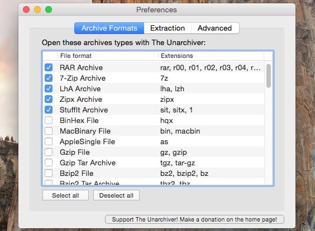Click the 'tgz, tar-gz' extensions cell
This screenshot has width=315, height=231.
pyautogui.click(x=178, y=163)
